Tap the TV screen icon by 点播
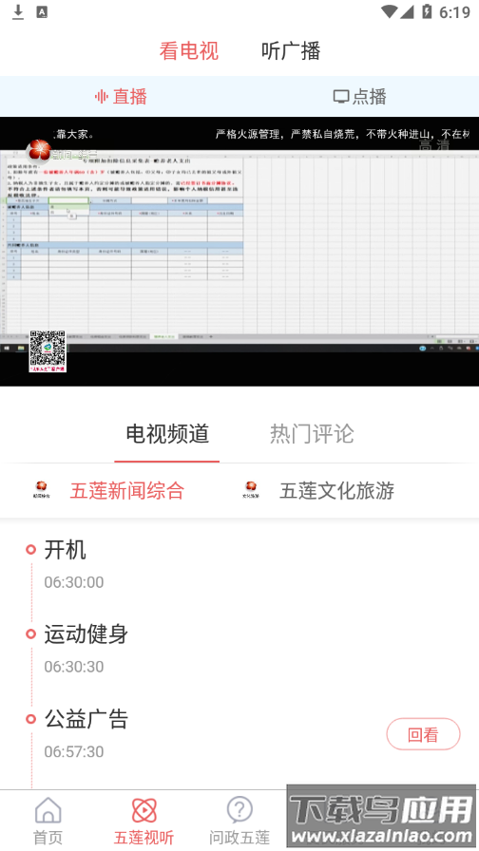 coord(341,97)
